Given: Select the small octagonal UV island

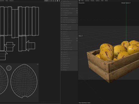Looking at the screenshot, I should coord(9,68).
